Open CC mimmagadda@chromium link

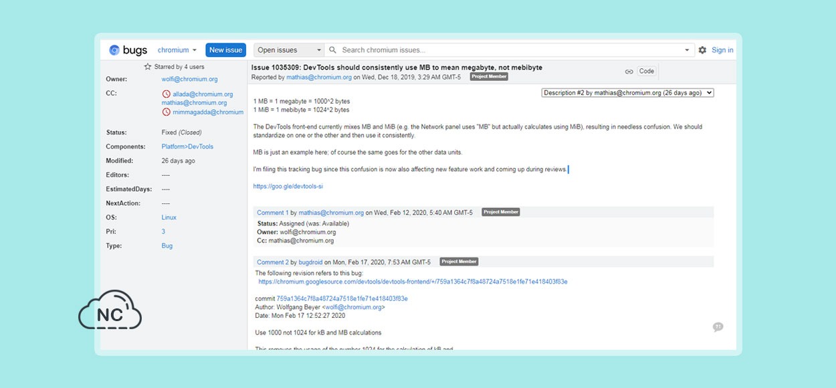coord(208,112)
